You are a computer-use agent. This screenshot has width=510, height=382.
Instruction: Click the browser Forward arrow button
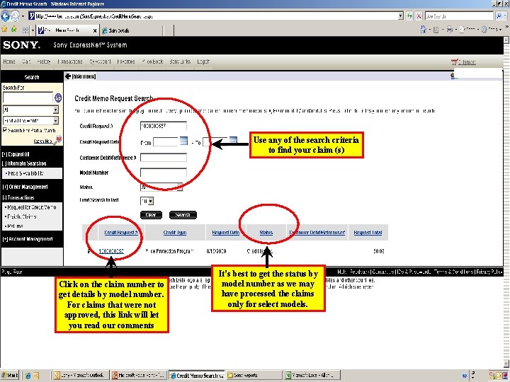click(15, 16)
